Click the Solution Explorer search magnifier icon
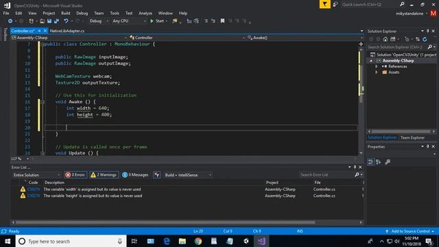The width and height of the screenshot is (439, 247). click(x=430, y=47)
